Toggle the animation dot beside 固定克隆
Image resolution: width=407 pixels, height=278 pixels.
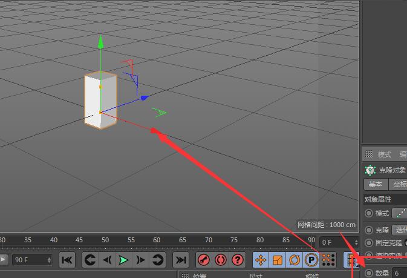click(x=368, y=243)
